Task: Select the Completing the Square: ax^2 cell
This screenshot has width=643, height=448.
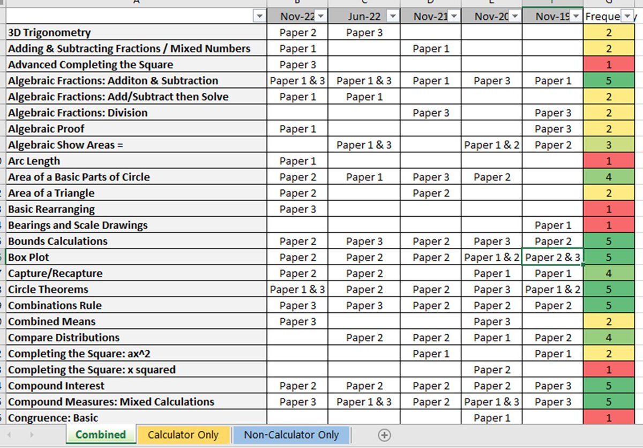Action: pyautogui.click(x=137, y=354)
